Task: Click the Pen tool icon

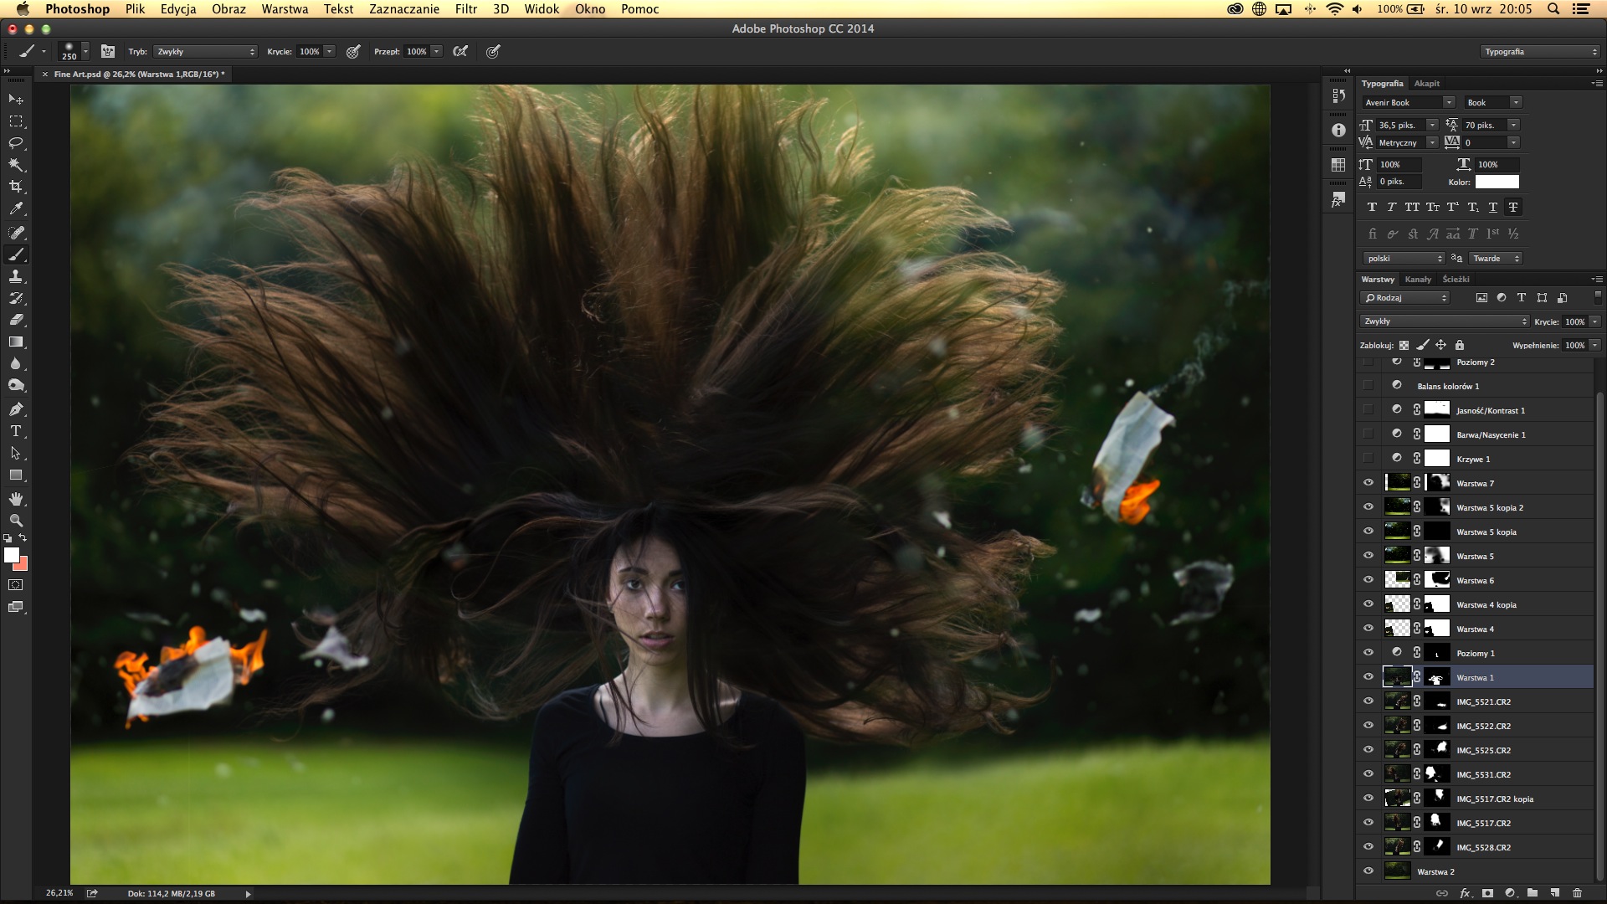Action: tap(17, 408)
